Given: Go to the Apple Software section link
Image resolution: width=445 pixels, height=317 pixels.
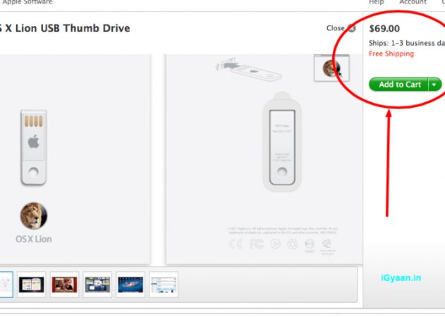Looking at the screenshot, I should point(28,2).
